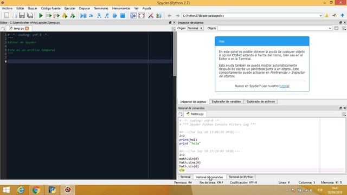
Task: Stop debugging with the blue square icon
Action: [x=123, y=16]
